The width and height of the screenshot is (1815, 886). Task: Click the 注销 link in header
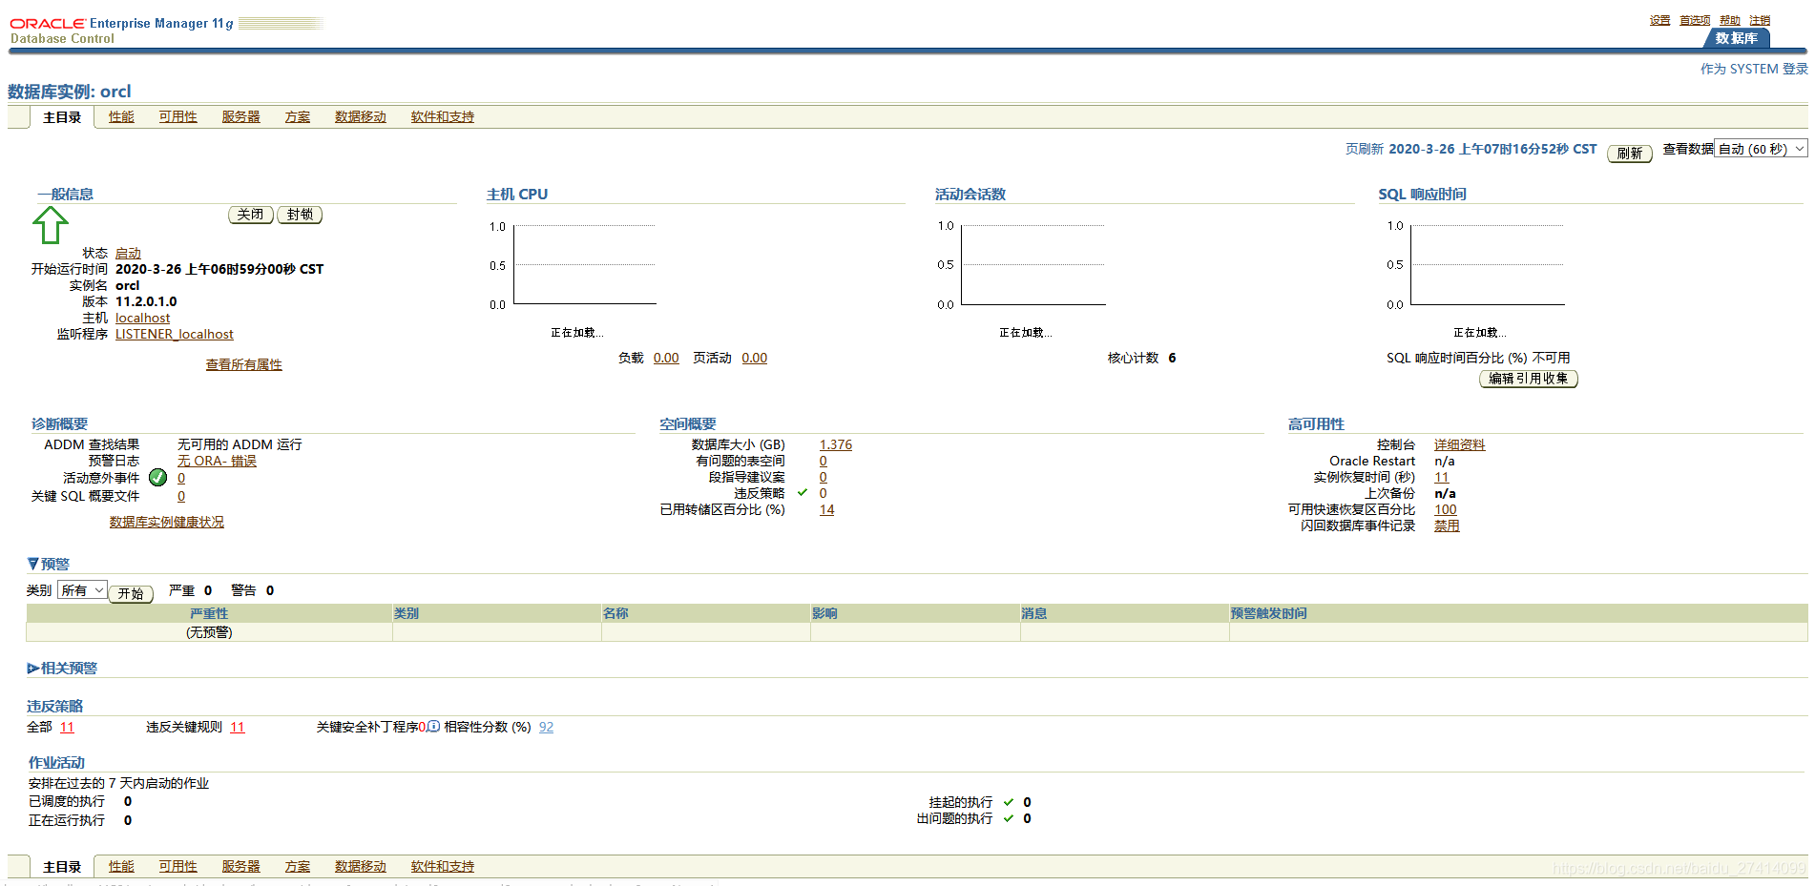1760,20
